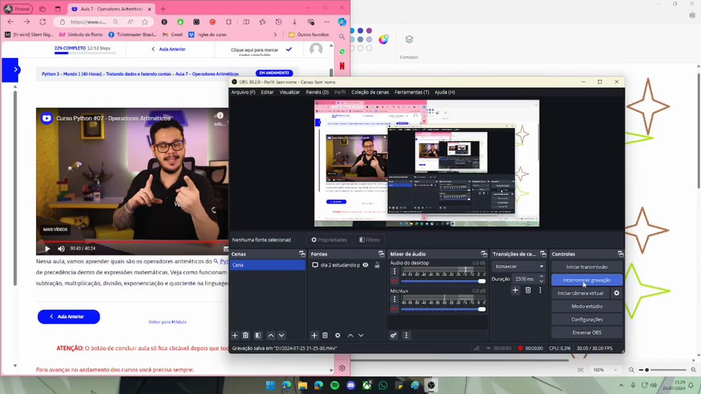The image size is (701, 394).
Task: Add a scene transition with plus icon
Action: pyautogui.click(x=515, y=290)
